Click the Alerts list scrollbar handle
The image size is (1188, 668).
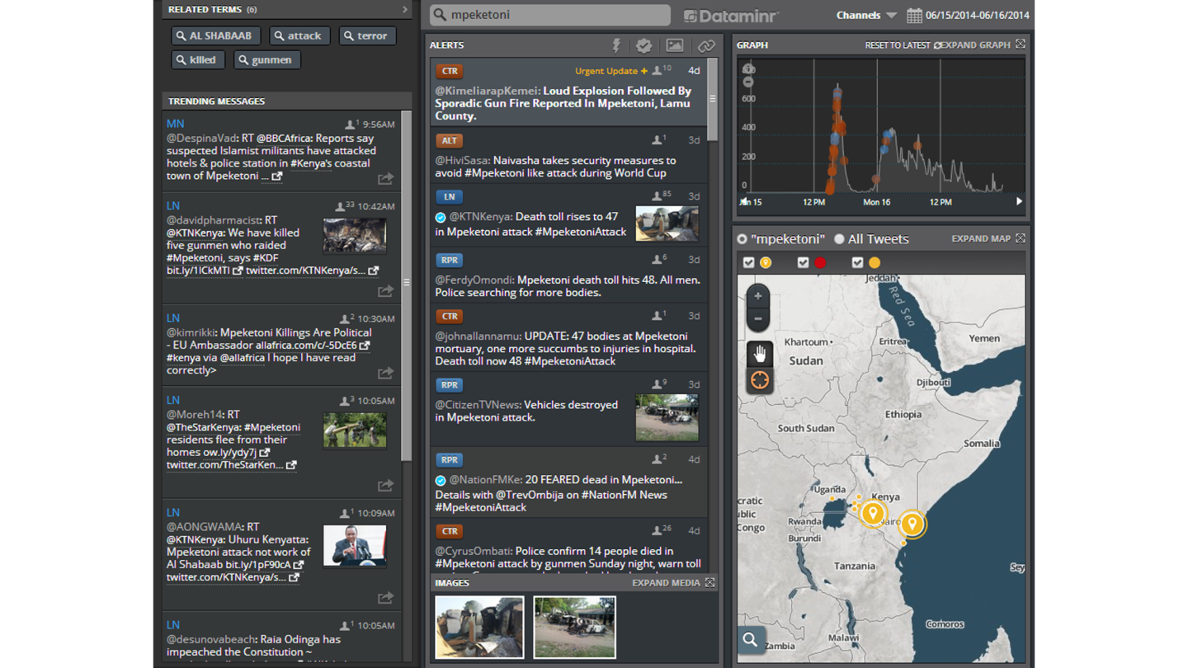click(x=712, y=99)
